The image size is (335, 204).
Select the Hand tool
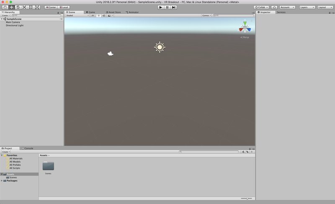(5, 7)
